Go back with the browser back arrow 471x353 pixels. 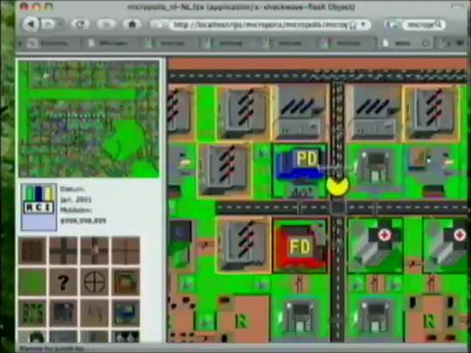(x=31, y=24)
